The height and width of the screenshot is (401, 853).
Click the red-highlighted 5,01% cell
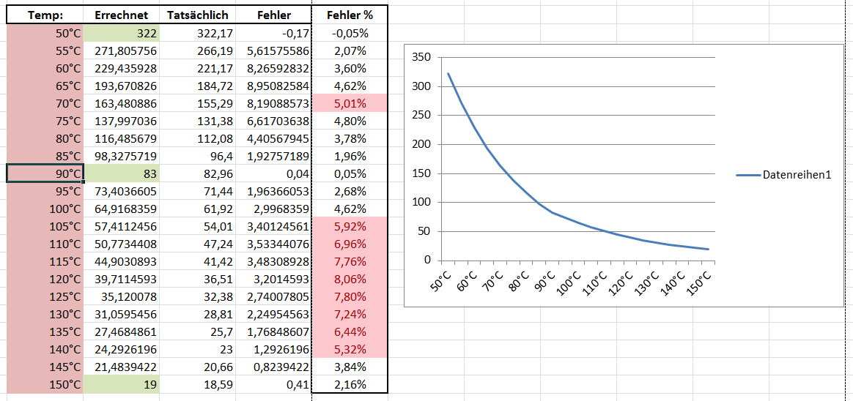pos(350,103)
